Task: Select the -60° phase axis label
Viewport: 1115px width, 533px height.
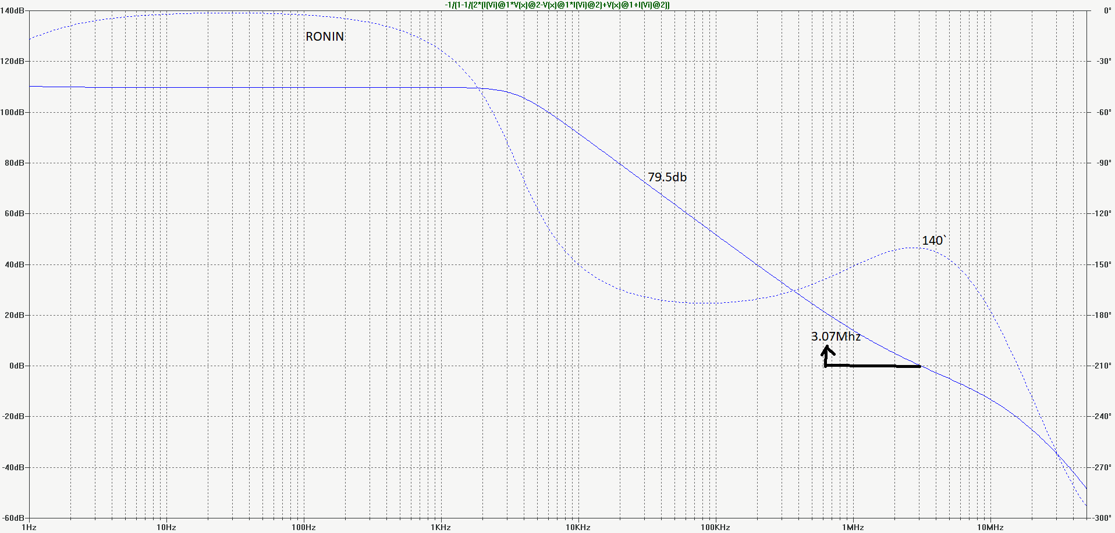Action: [x=1103, y=112]
